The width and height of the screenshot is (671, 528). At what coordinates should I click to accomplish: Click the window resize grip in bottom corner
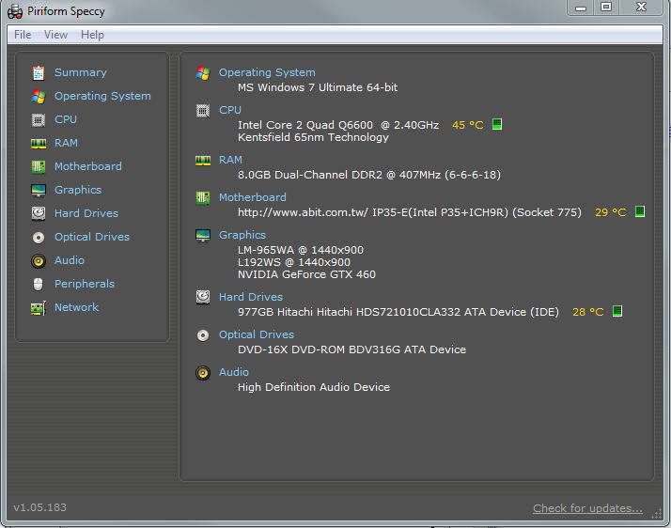[657, 514]
